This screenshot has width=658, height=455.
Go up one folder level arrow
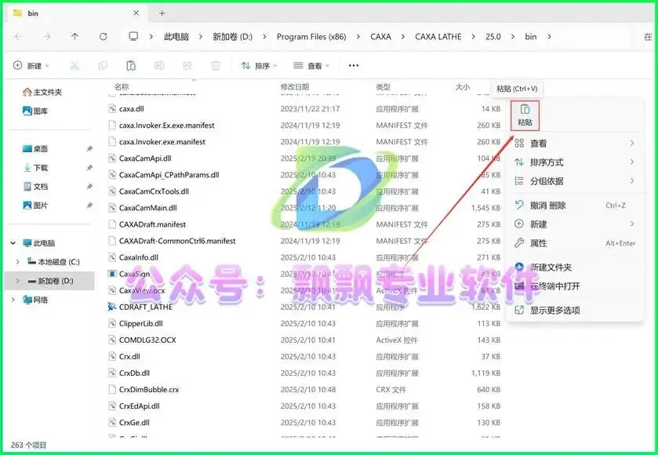75,37
